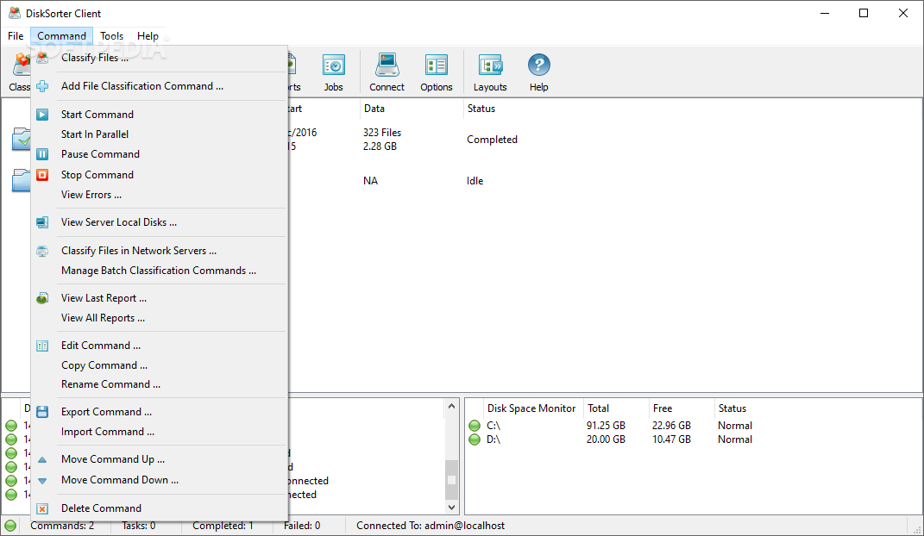This screenshot has width=924, height=536.
Task: Select View All Reports entry
Action: click(x=103, y=318)
